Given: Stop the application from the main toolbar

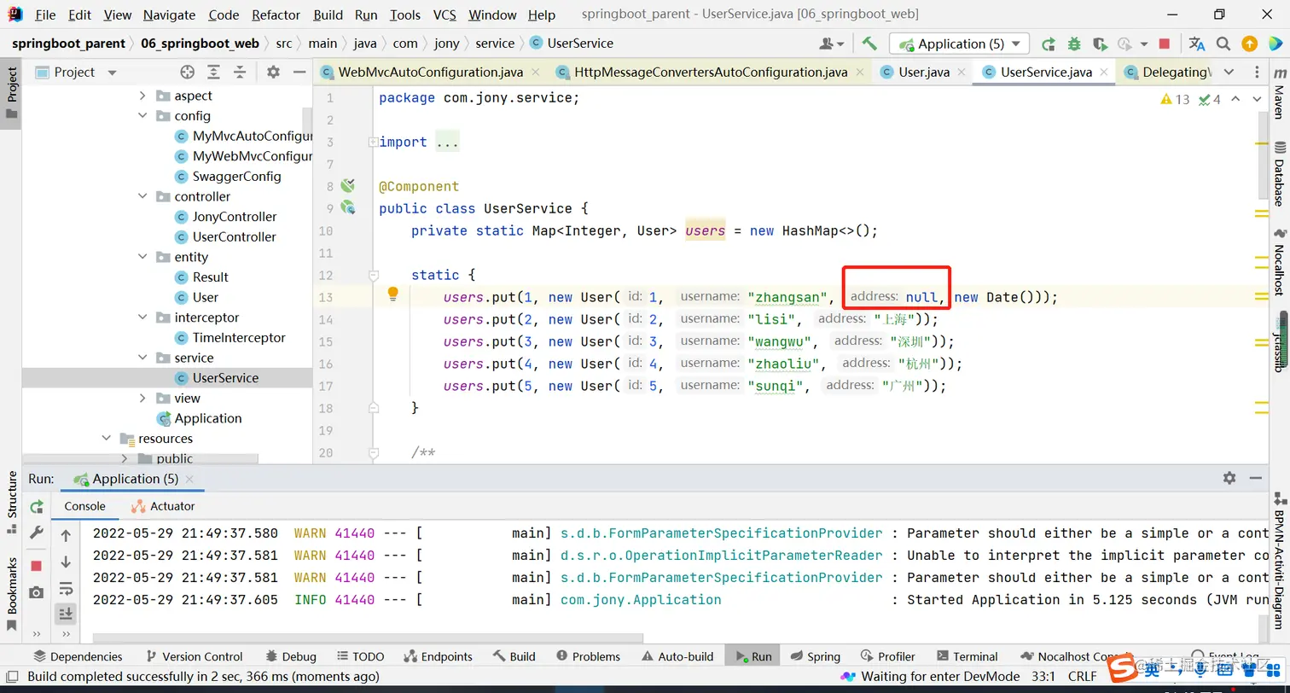Looking at the screenshot, I should coord(1165,44).
